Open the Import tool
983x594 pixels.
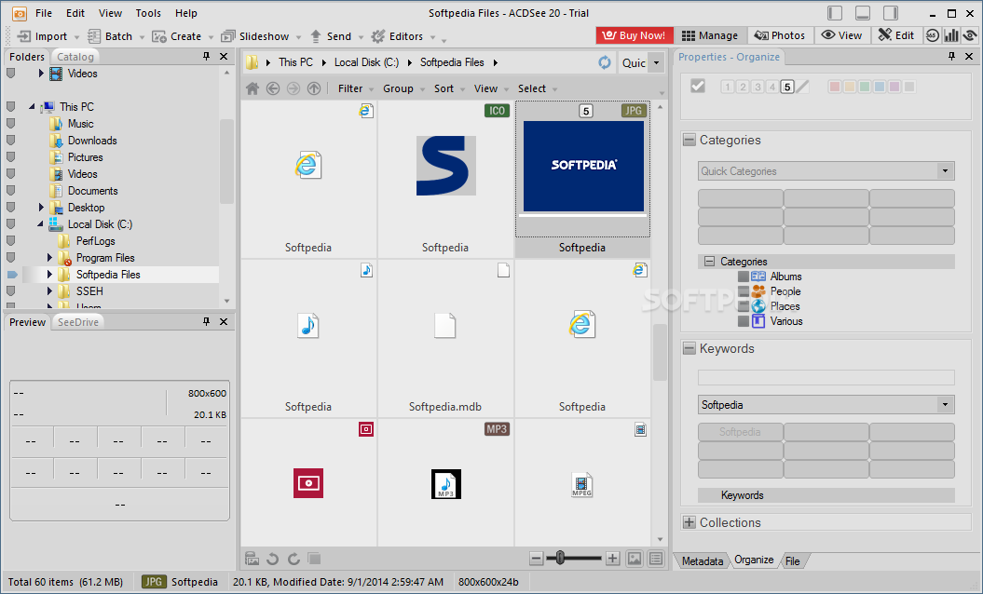click(42, 36)
